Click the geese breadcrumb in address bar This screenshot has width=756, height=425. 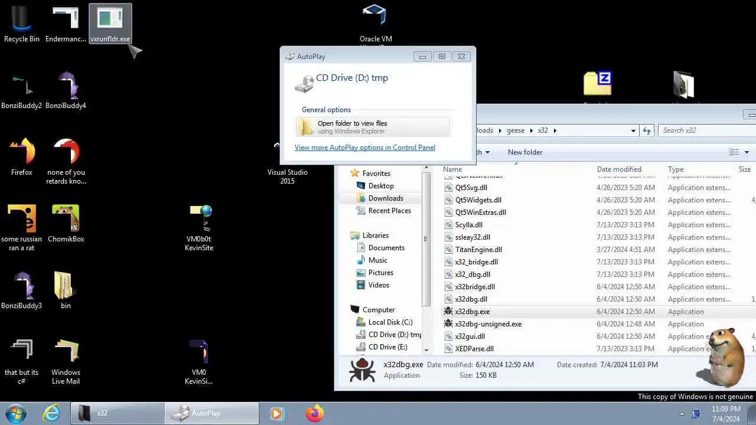(516, 130)
